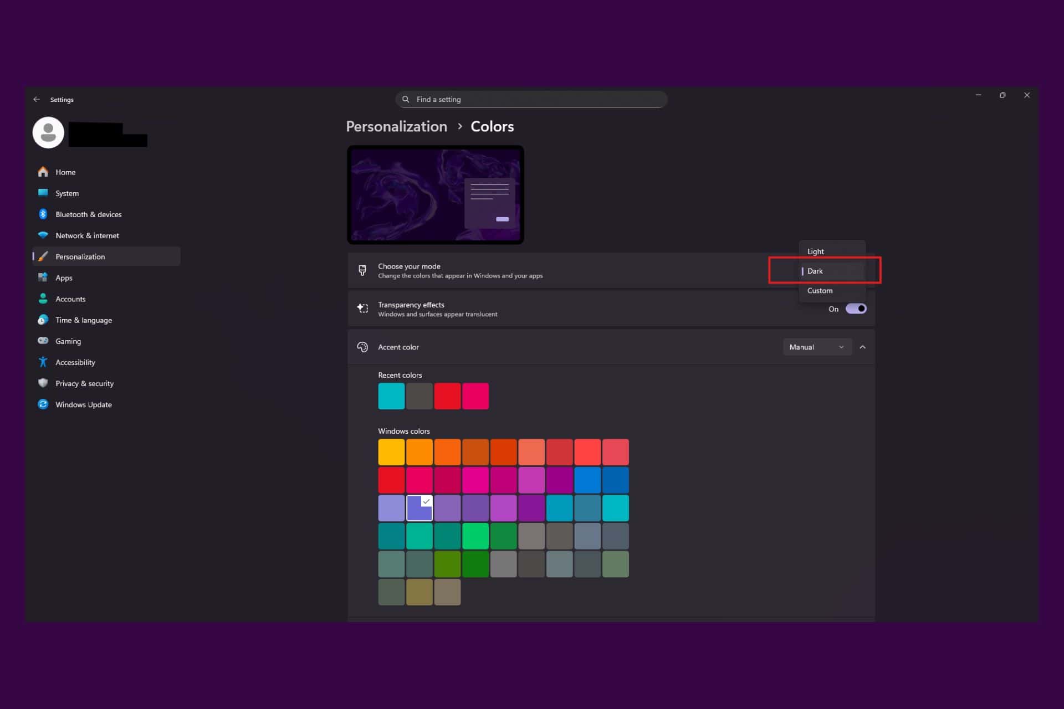This screenshot has width=1064, height=709.
Task: Pick the gray recent color swatch
Action: coord(420,396)
